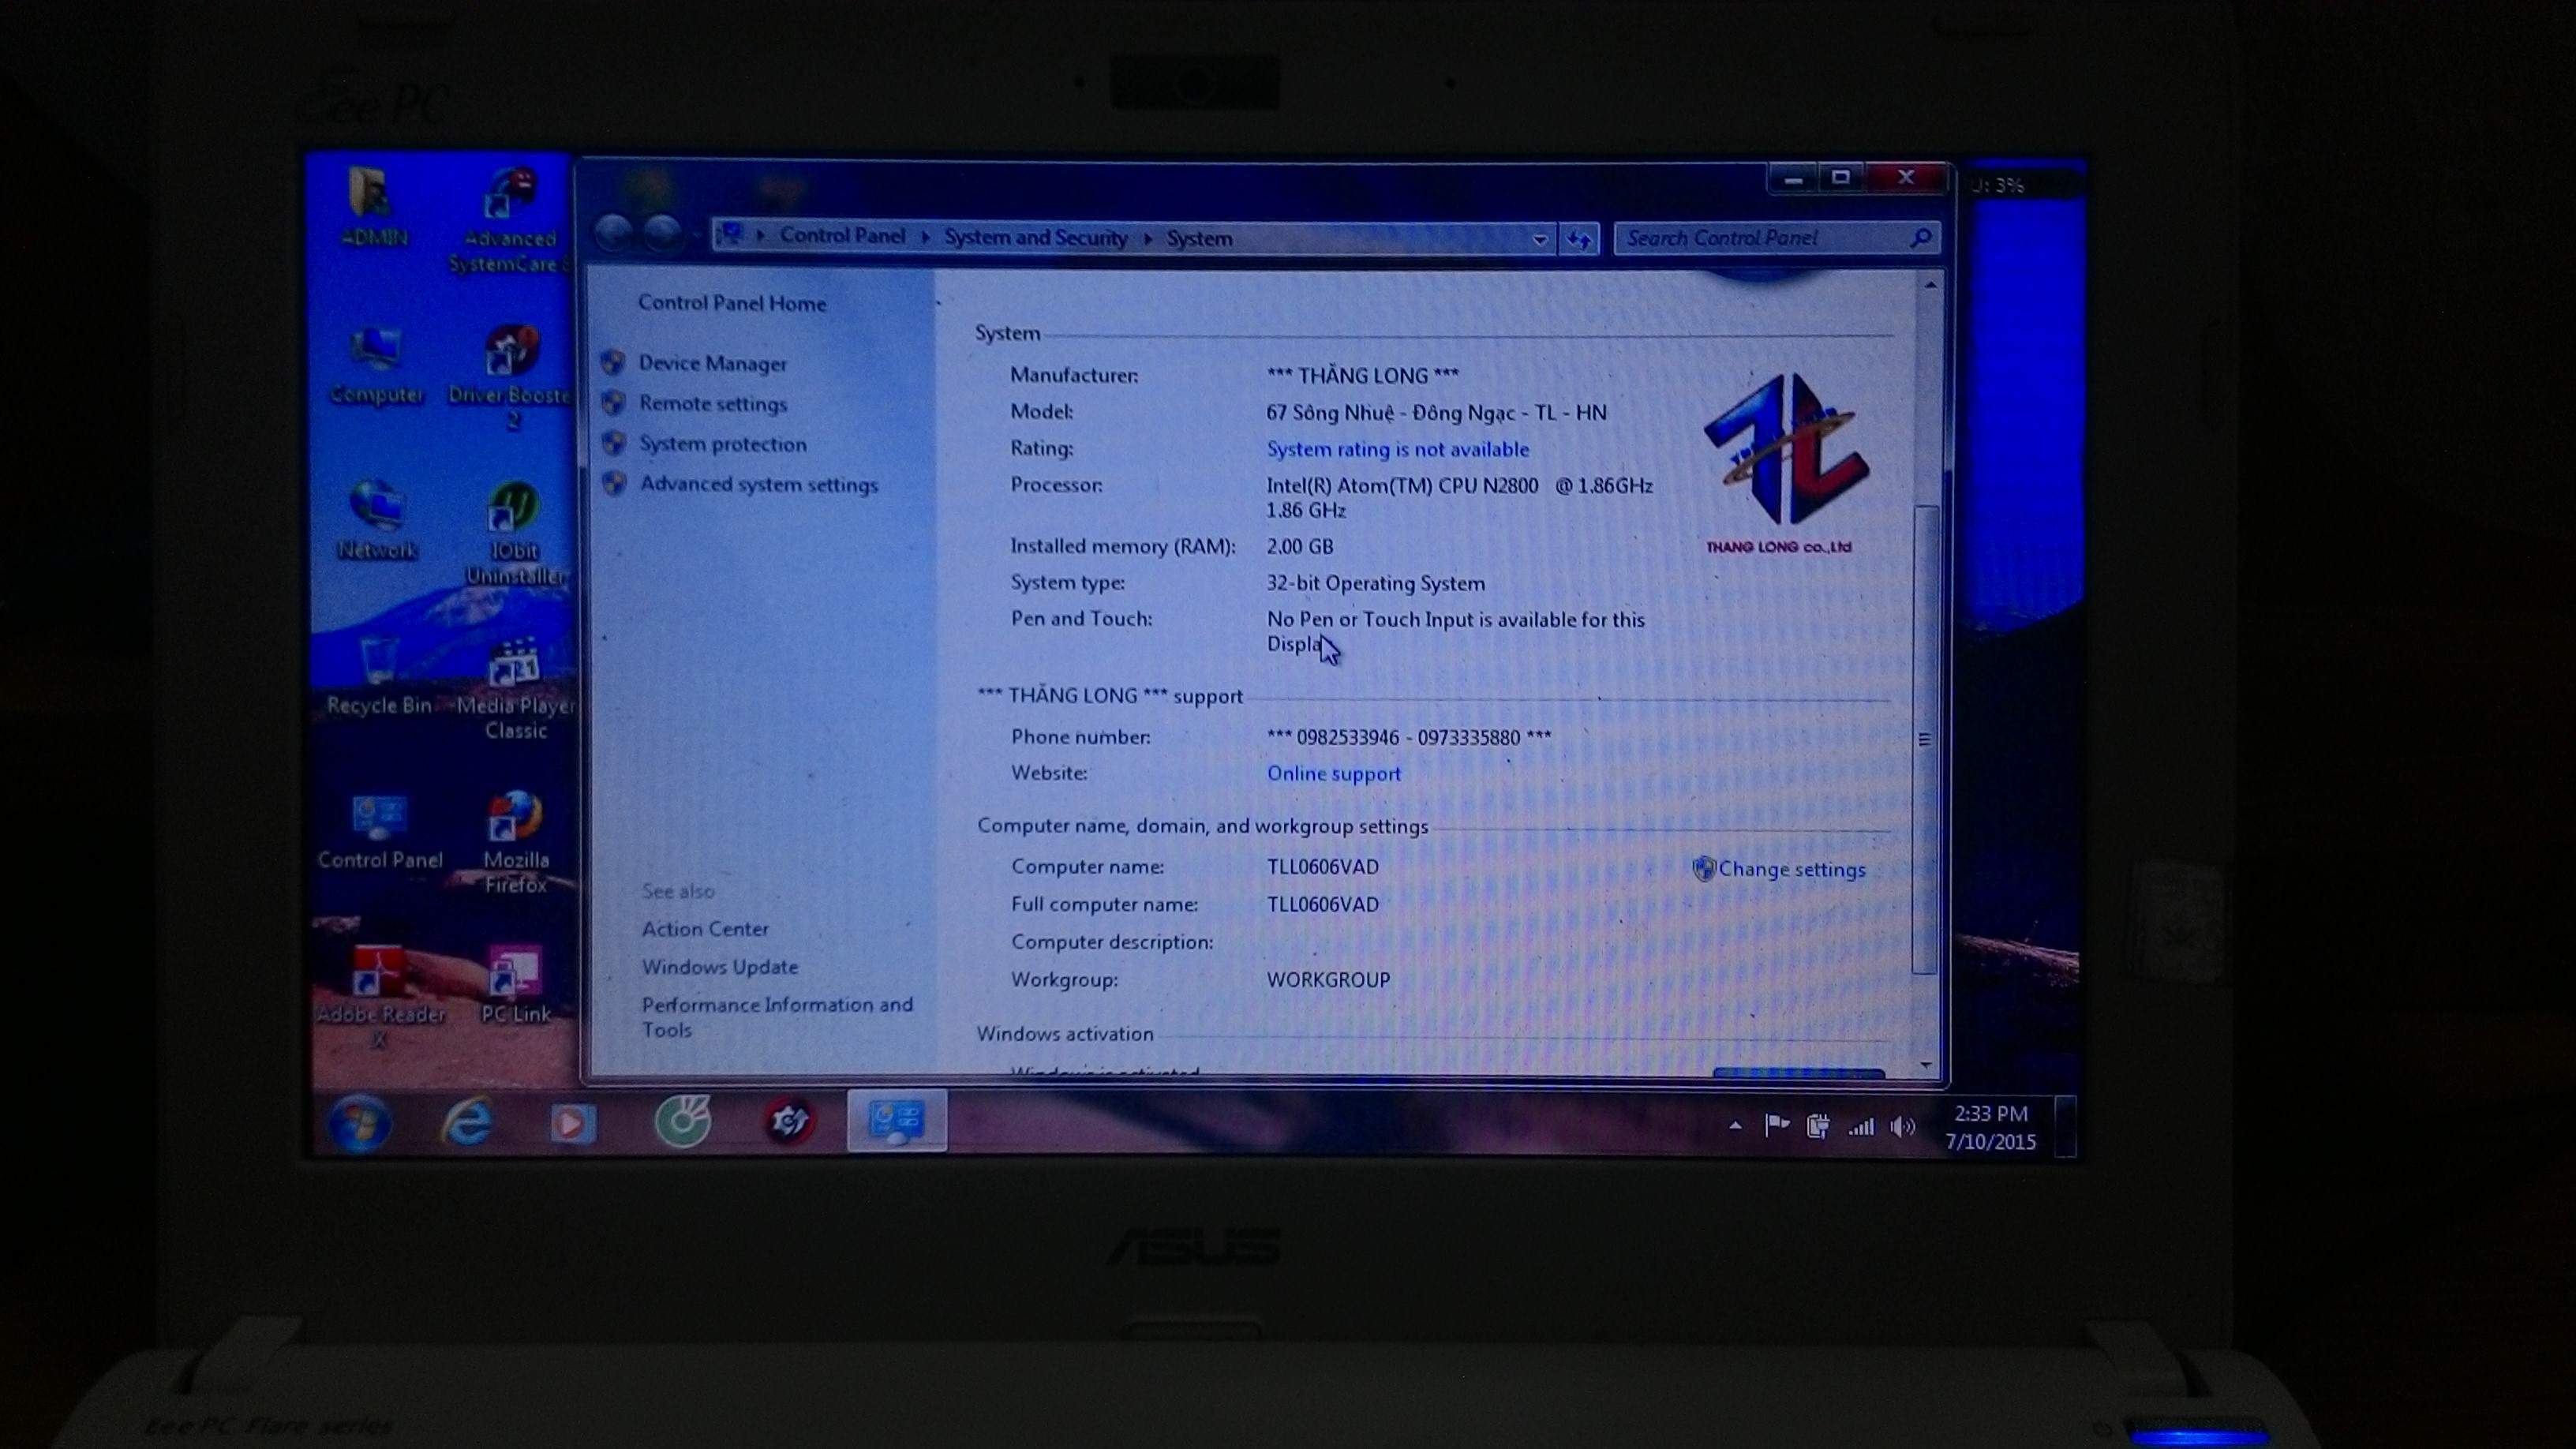Image resolution: width=2576 pixels, height=1449 pixels.
Task: Open Remote settings
Action: pyautogui.click(x=713, y=404)
